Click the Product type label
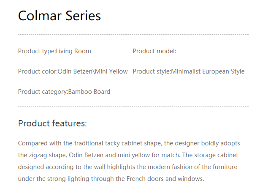Viewport: 279px width, 194px height. pyautogui.click(x=36, y=51)
